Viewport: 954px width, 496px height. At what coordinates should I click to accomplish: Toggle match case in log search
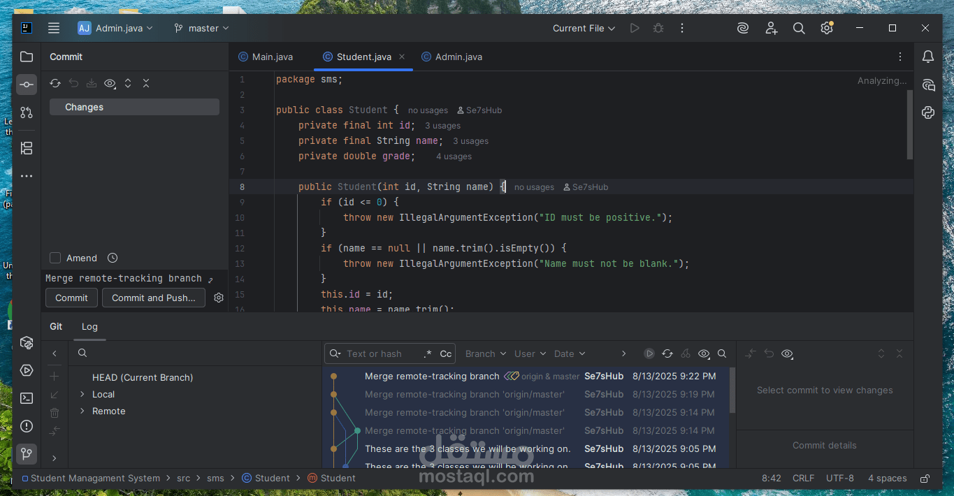445,353
